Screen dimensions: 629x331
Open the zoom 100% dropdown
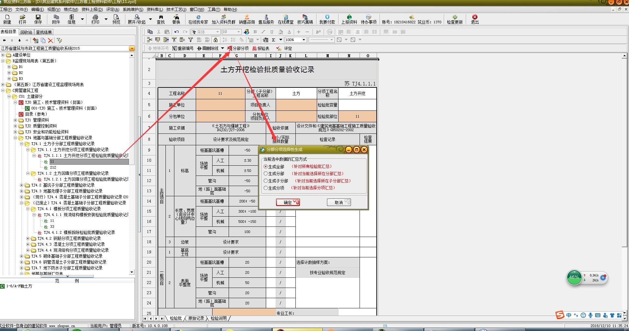pos(304,40)
